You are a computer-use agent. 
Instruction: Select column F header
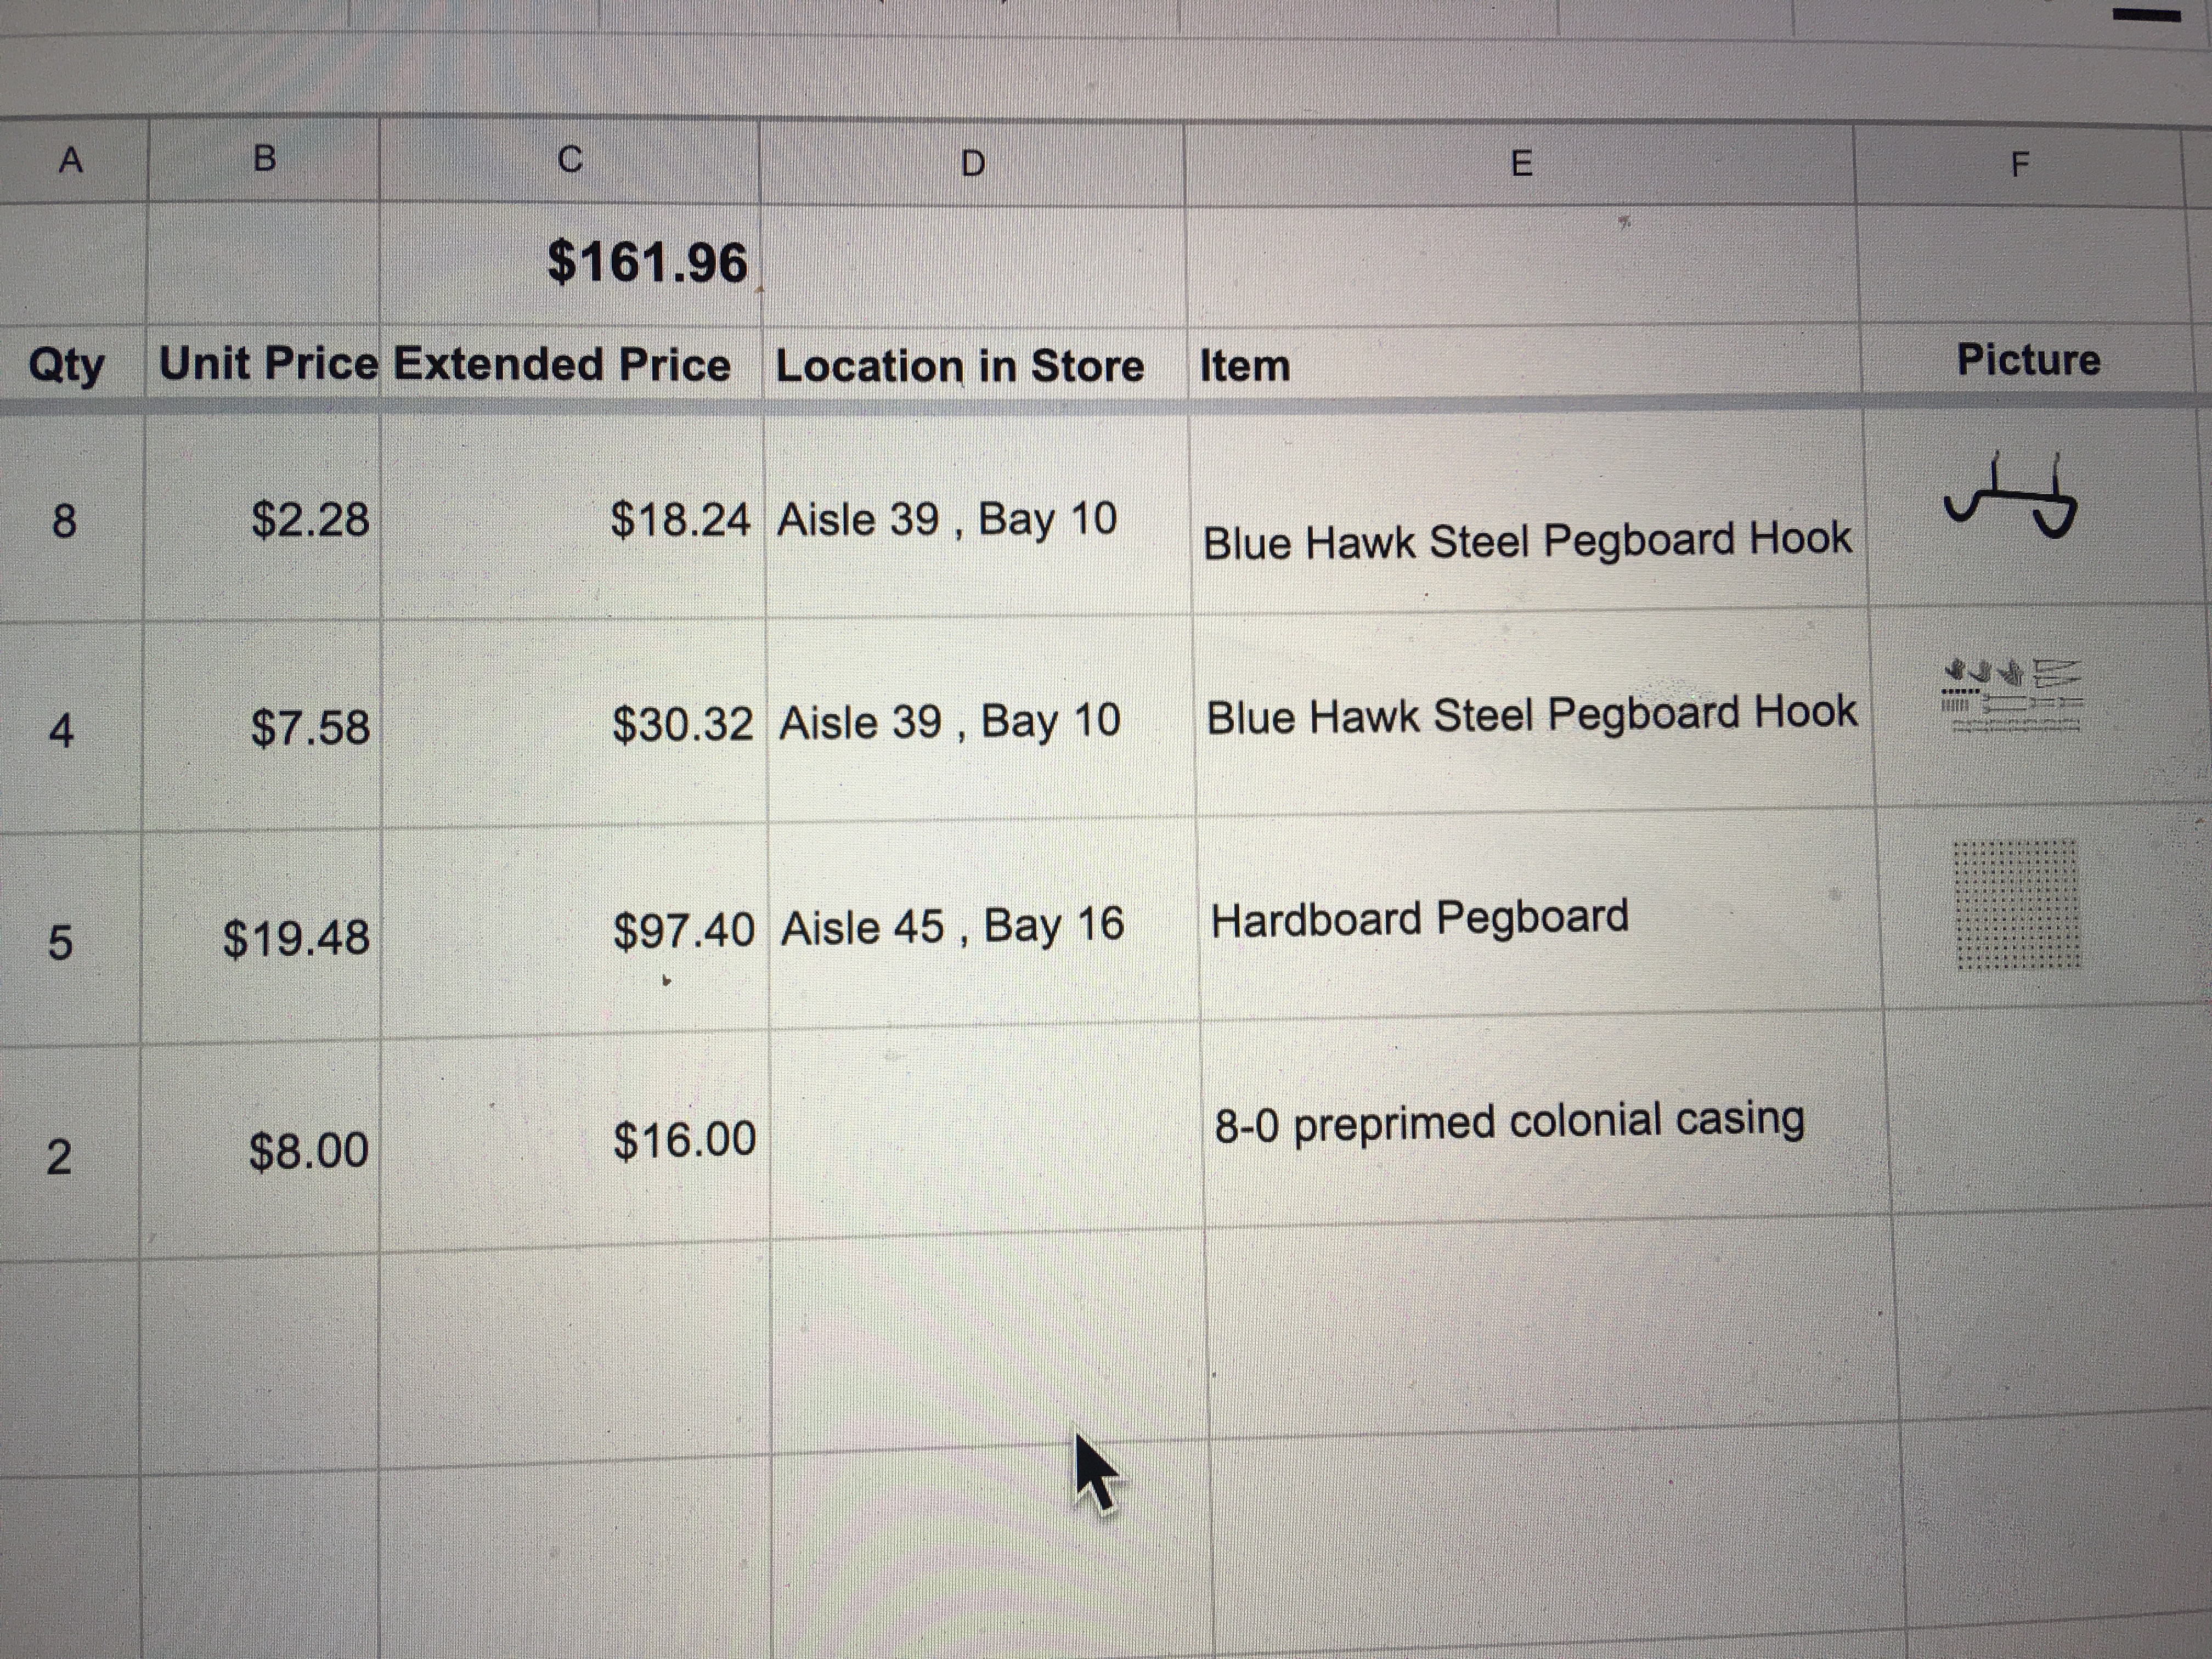[x=2020, y=164]
